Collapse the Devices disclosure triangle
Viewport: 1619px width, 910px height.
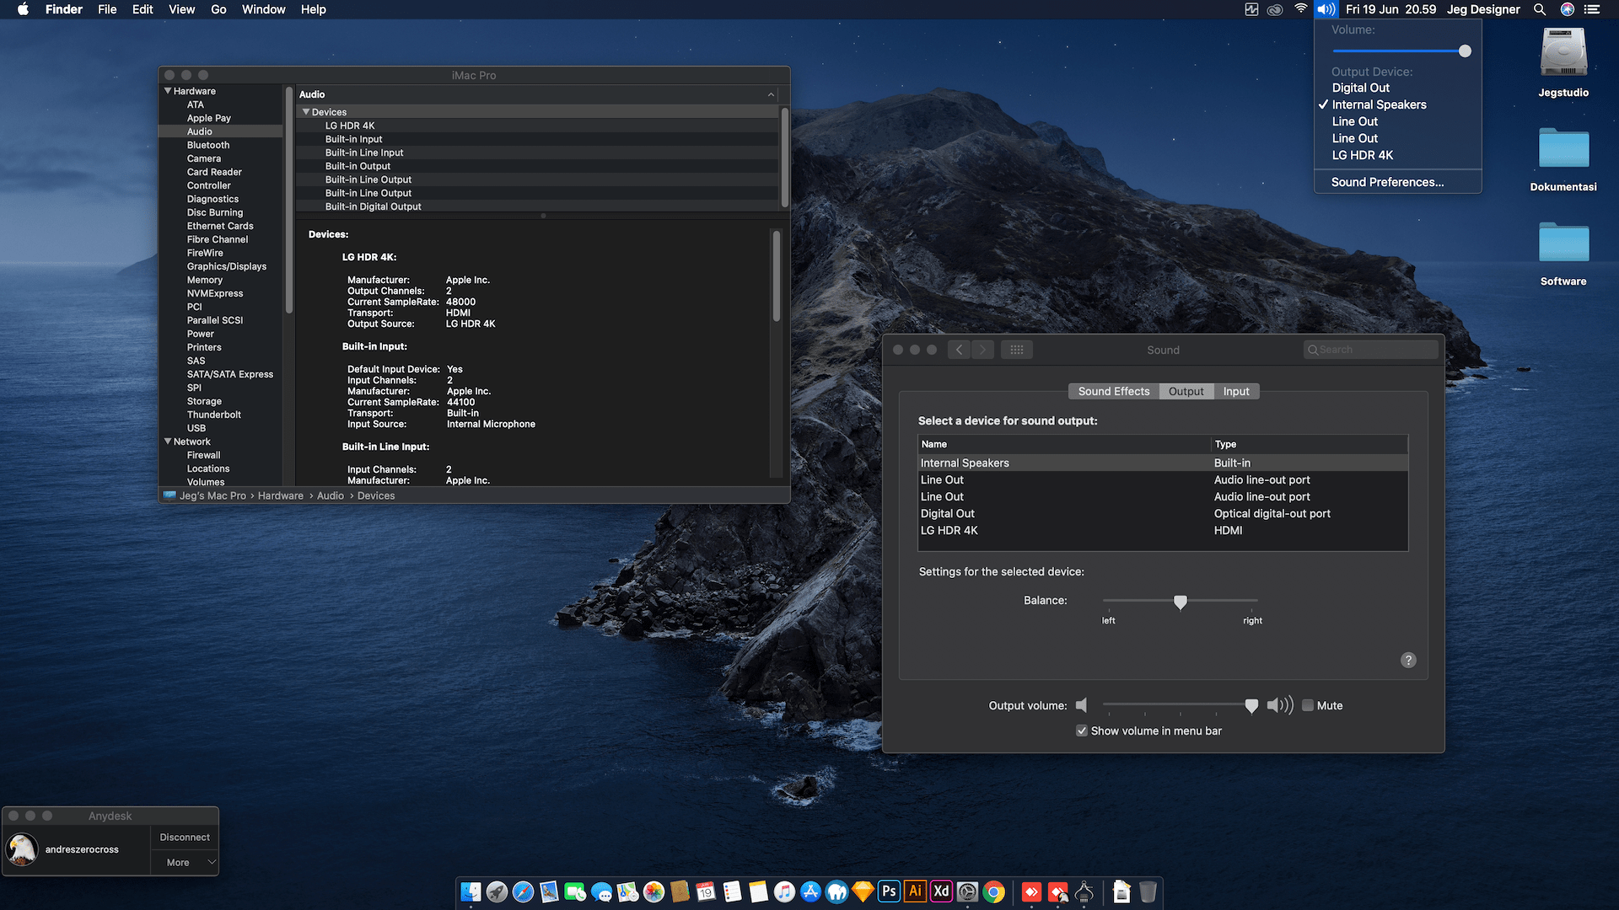306,112
